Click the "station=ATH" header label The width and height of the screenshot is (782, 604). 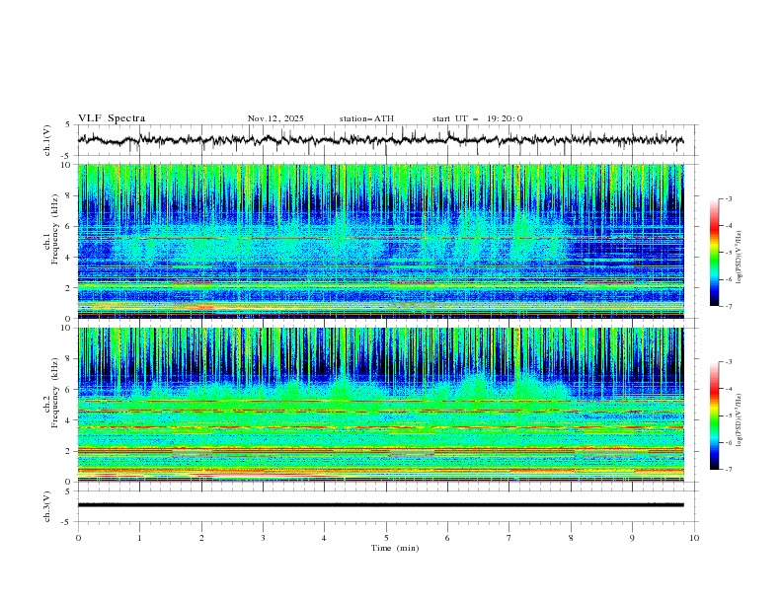tap(366, 118)
